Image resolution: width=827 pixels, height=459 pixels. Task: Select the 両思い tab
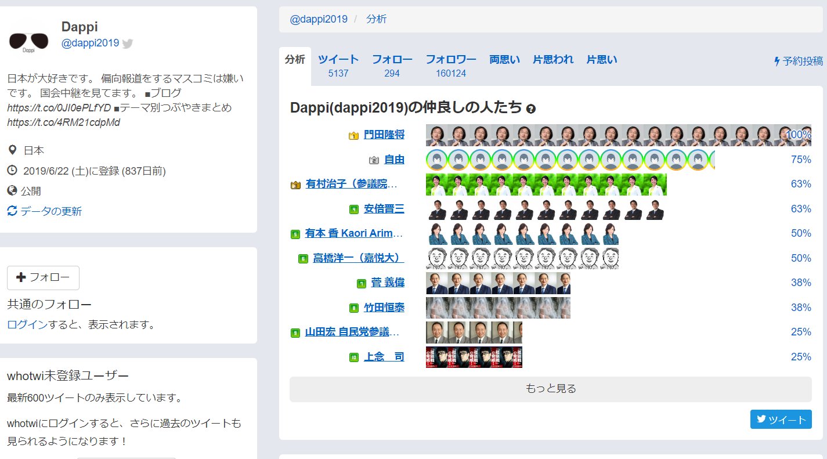[504, 59]
